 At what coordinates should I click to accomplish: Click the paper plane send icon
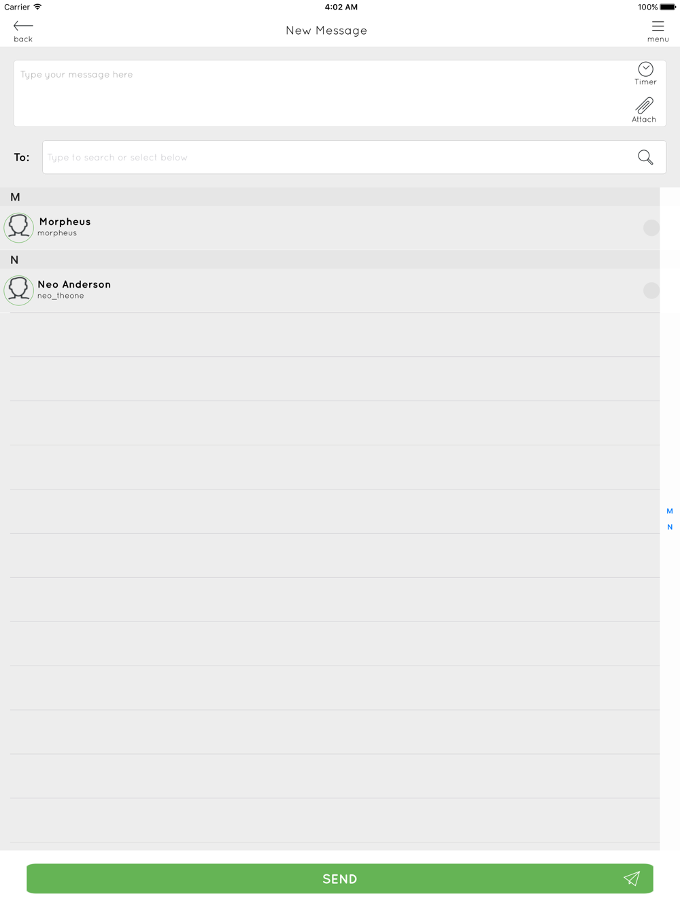[x=632, y=878]
